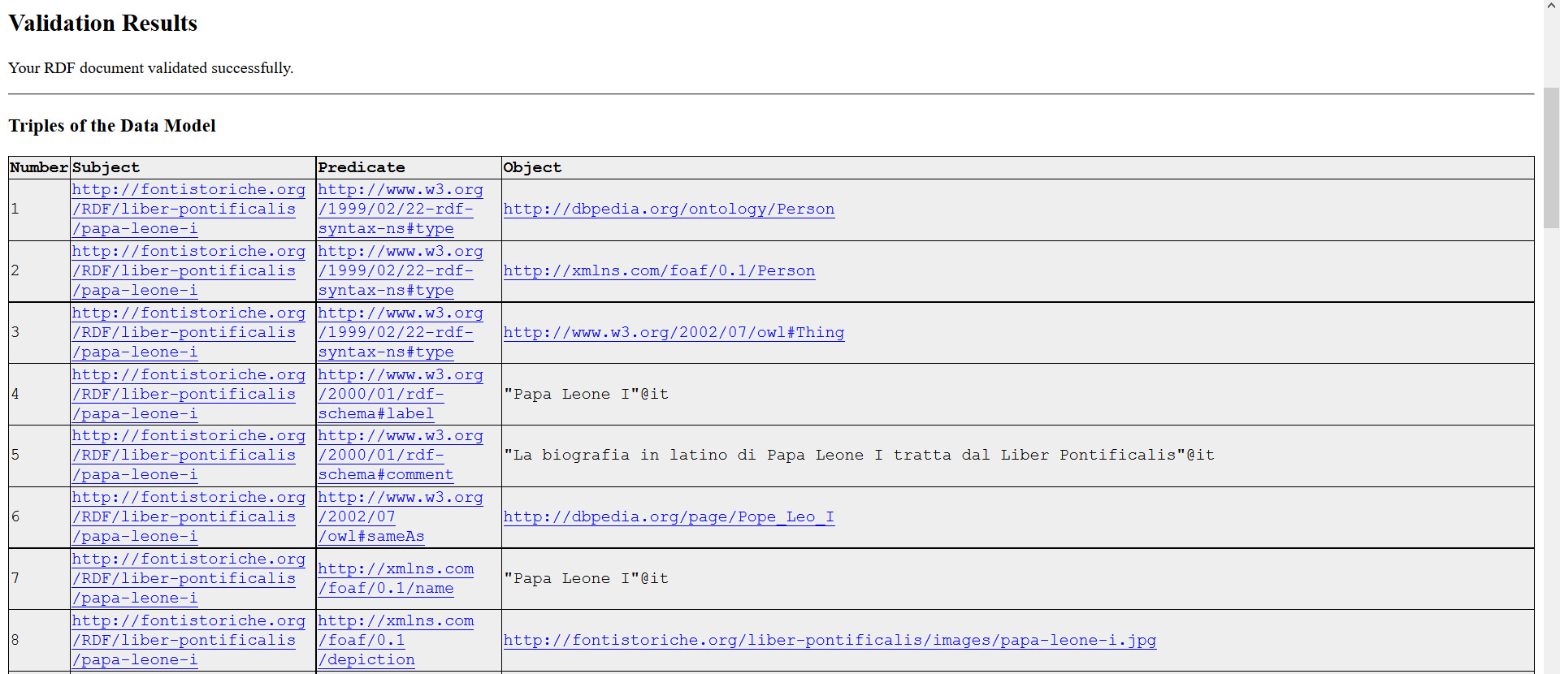Screen dimensions: 1560x674
Task: Click the vertical scrollbar thumb
Action: point(1552,158)
